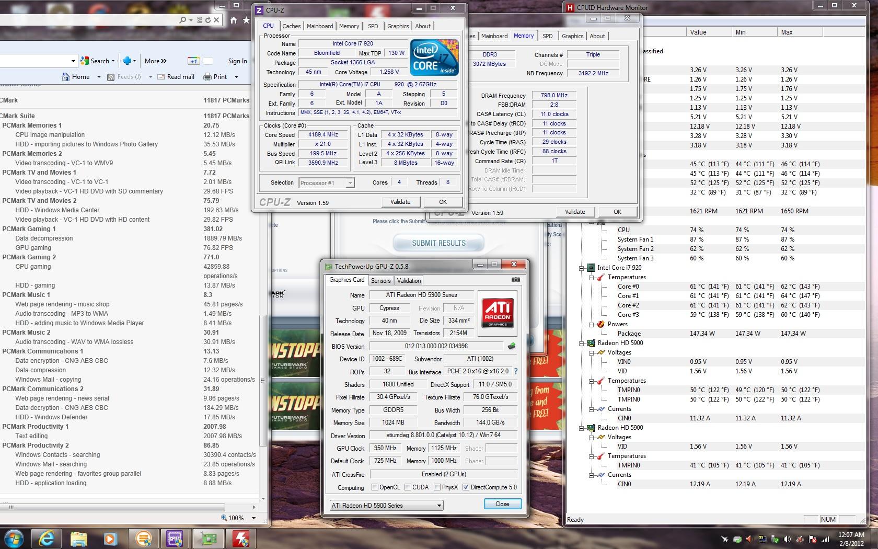Click the clock showing 12:07 AM
This screenshot has width=878, height=549.
851,535
